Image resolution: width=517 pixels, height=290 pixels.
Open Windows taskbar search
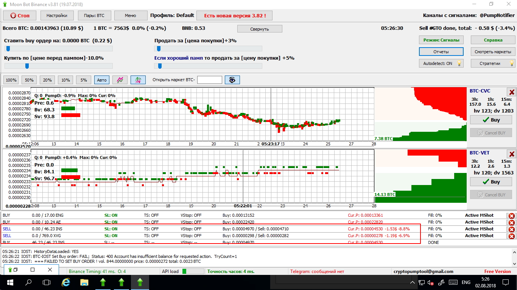coord(28,282)
